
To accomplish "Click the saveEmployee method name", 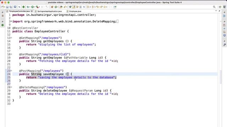I will (x=53, y=74).
